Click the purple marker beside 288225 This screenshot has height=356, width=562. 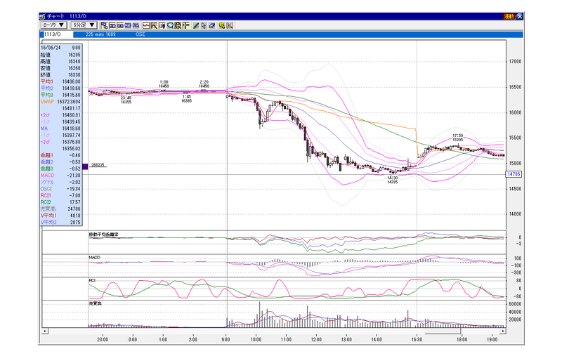pyautogui.click(x=85, y=166)
